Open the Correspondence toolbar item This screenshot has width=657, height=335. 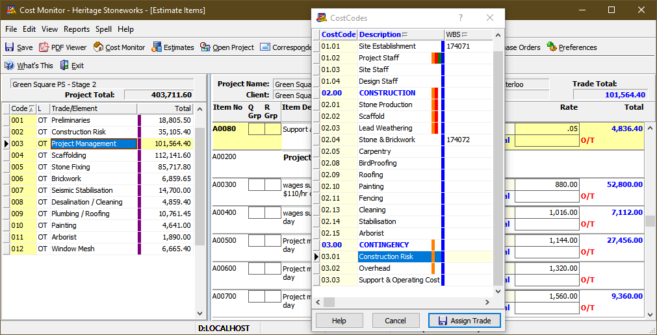click(285, 47)
